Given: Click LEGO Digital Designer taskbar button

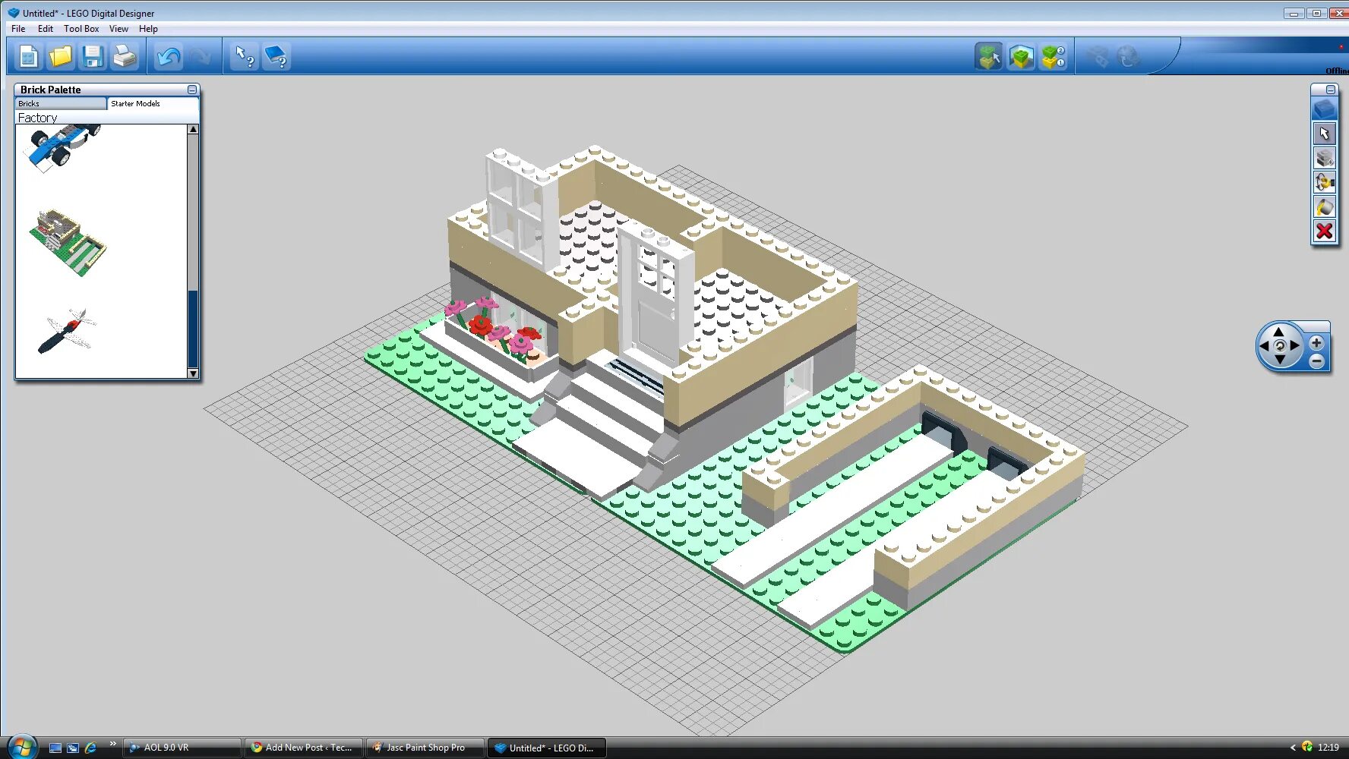Looking at the screenshot, I should coord(547,748).
